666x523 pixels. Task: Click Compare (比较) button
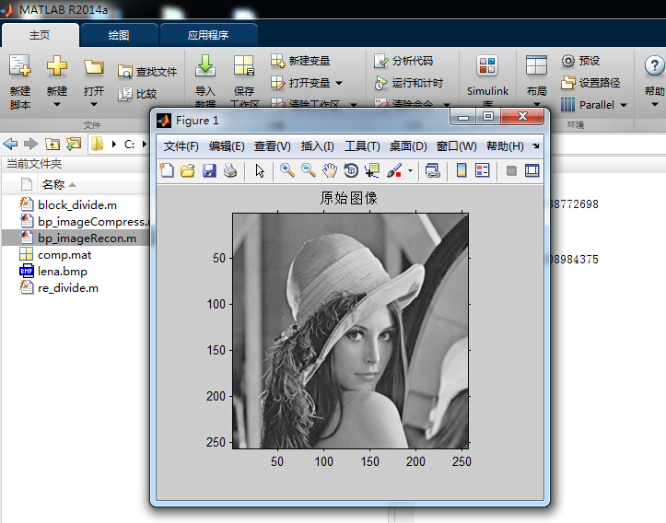[x=137, y=94]
